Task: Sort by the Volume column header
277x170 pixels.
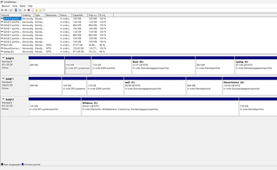Action: click(x=11, y=15)
